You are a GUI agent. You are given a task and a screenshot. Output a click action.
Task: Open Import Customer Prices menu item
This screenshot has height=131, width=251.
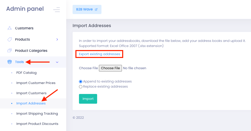(x=36, y=83)
